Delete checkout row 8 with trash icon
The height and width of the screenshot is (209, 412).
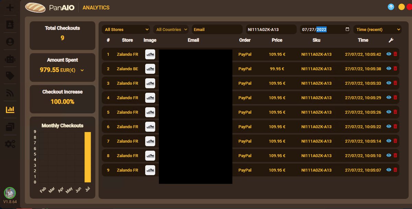coord(395,155)
